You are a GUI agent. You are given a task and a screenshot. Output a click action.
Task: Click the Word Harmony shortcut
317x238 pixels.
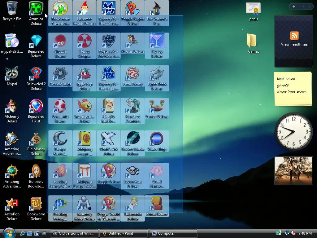pos(157,176)
